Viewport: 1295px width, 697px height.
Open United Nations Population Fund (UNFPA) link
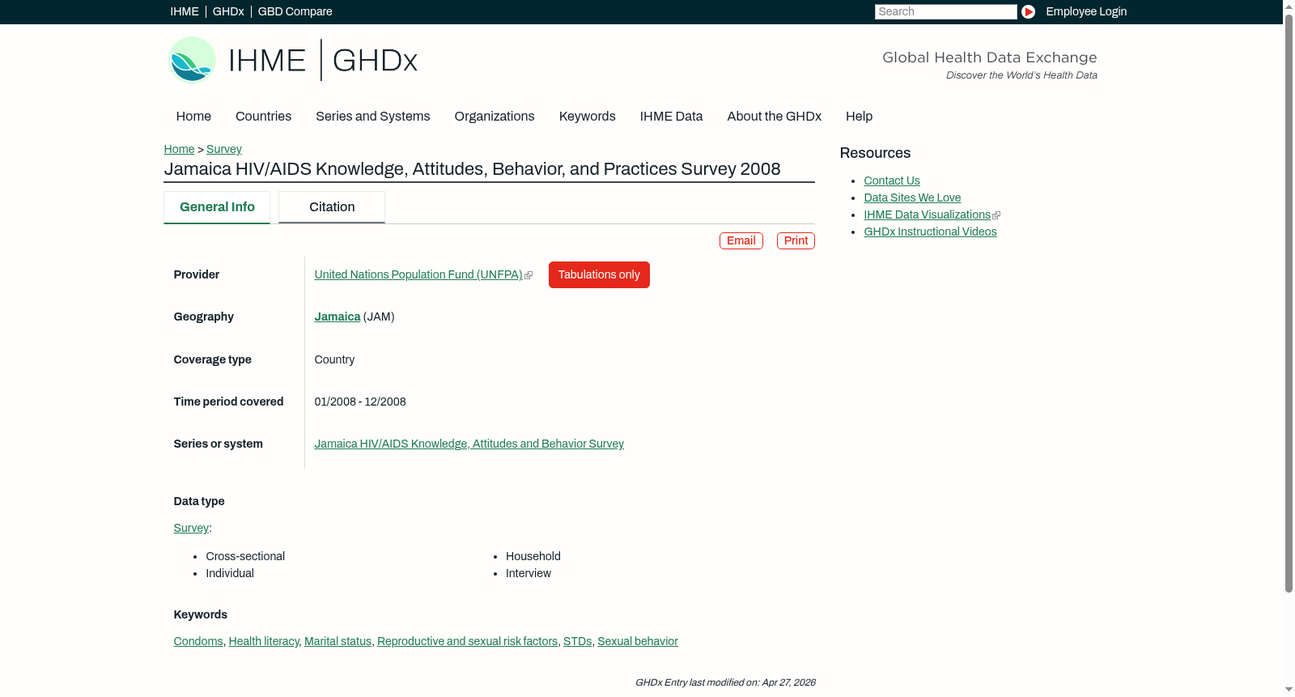(x=418, y=274)
